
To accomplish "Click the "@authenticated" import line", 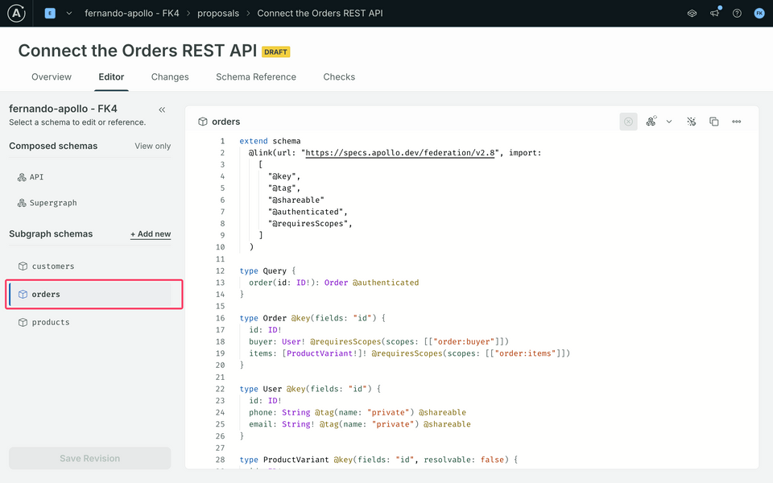I will (308, 212).
